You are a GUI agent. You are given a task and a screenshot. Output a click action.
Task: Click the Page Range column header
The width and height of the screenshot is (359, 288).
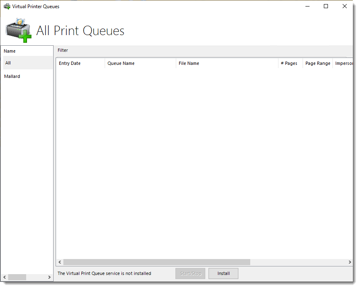coord(318,63)
